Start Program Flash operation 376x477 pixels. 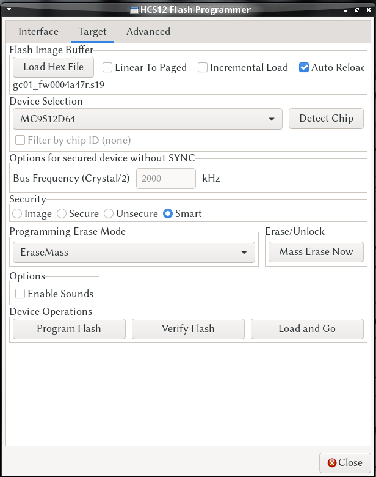click(x=69, y=329)
